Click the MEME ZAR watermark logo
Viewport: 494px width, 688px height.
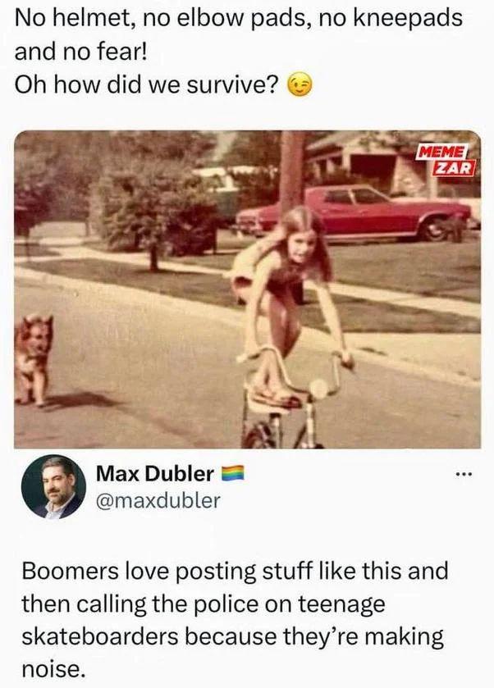pyautogui.click(x=446, y=160)
